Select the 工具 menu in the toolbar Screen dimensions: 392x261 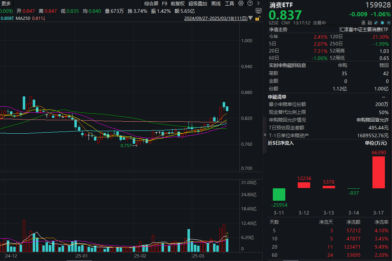pos(229,3)
